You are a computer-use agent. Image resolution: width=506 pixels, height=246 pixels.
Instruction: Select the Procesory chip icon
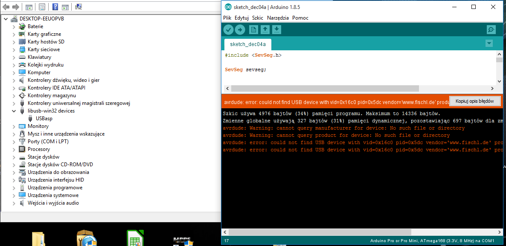coord(22,149)
